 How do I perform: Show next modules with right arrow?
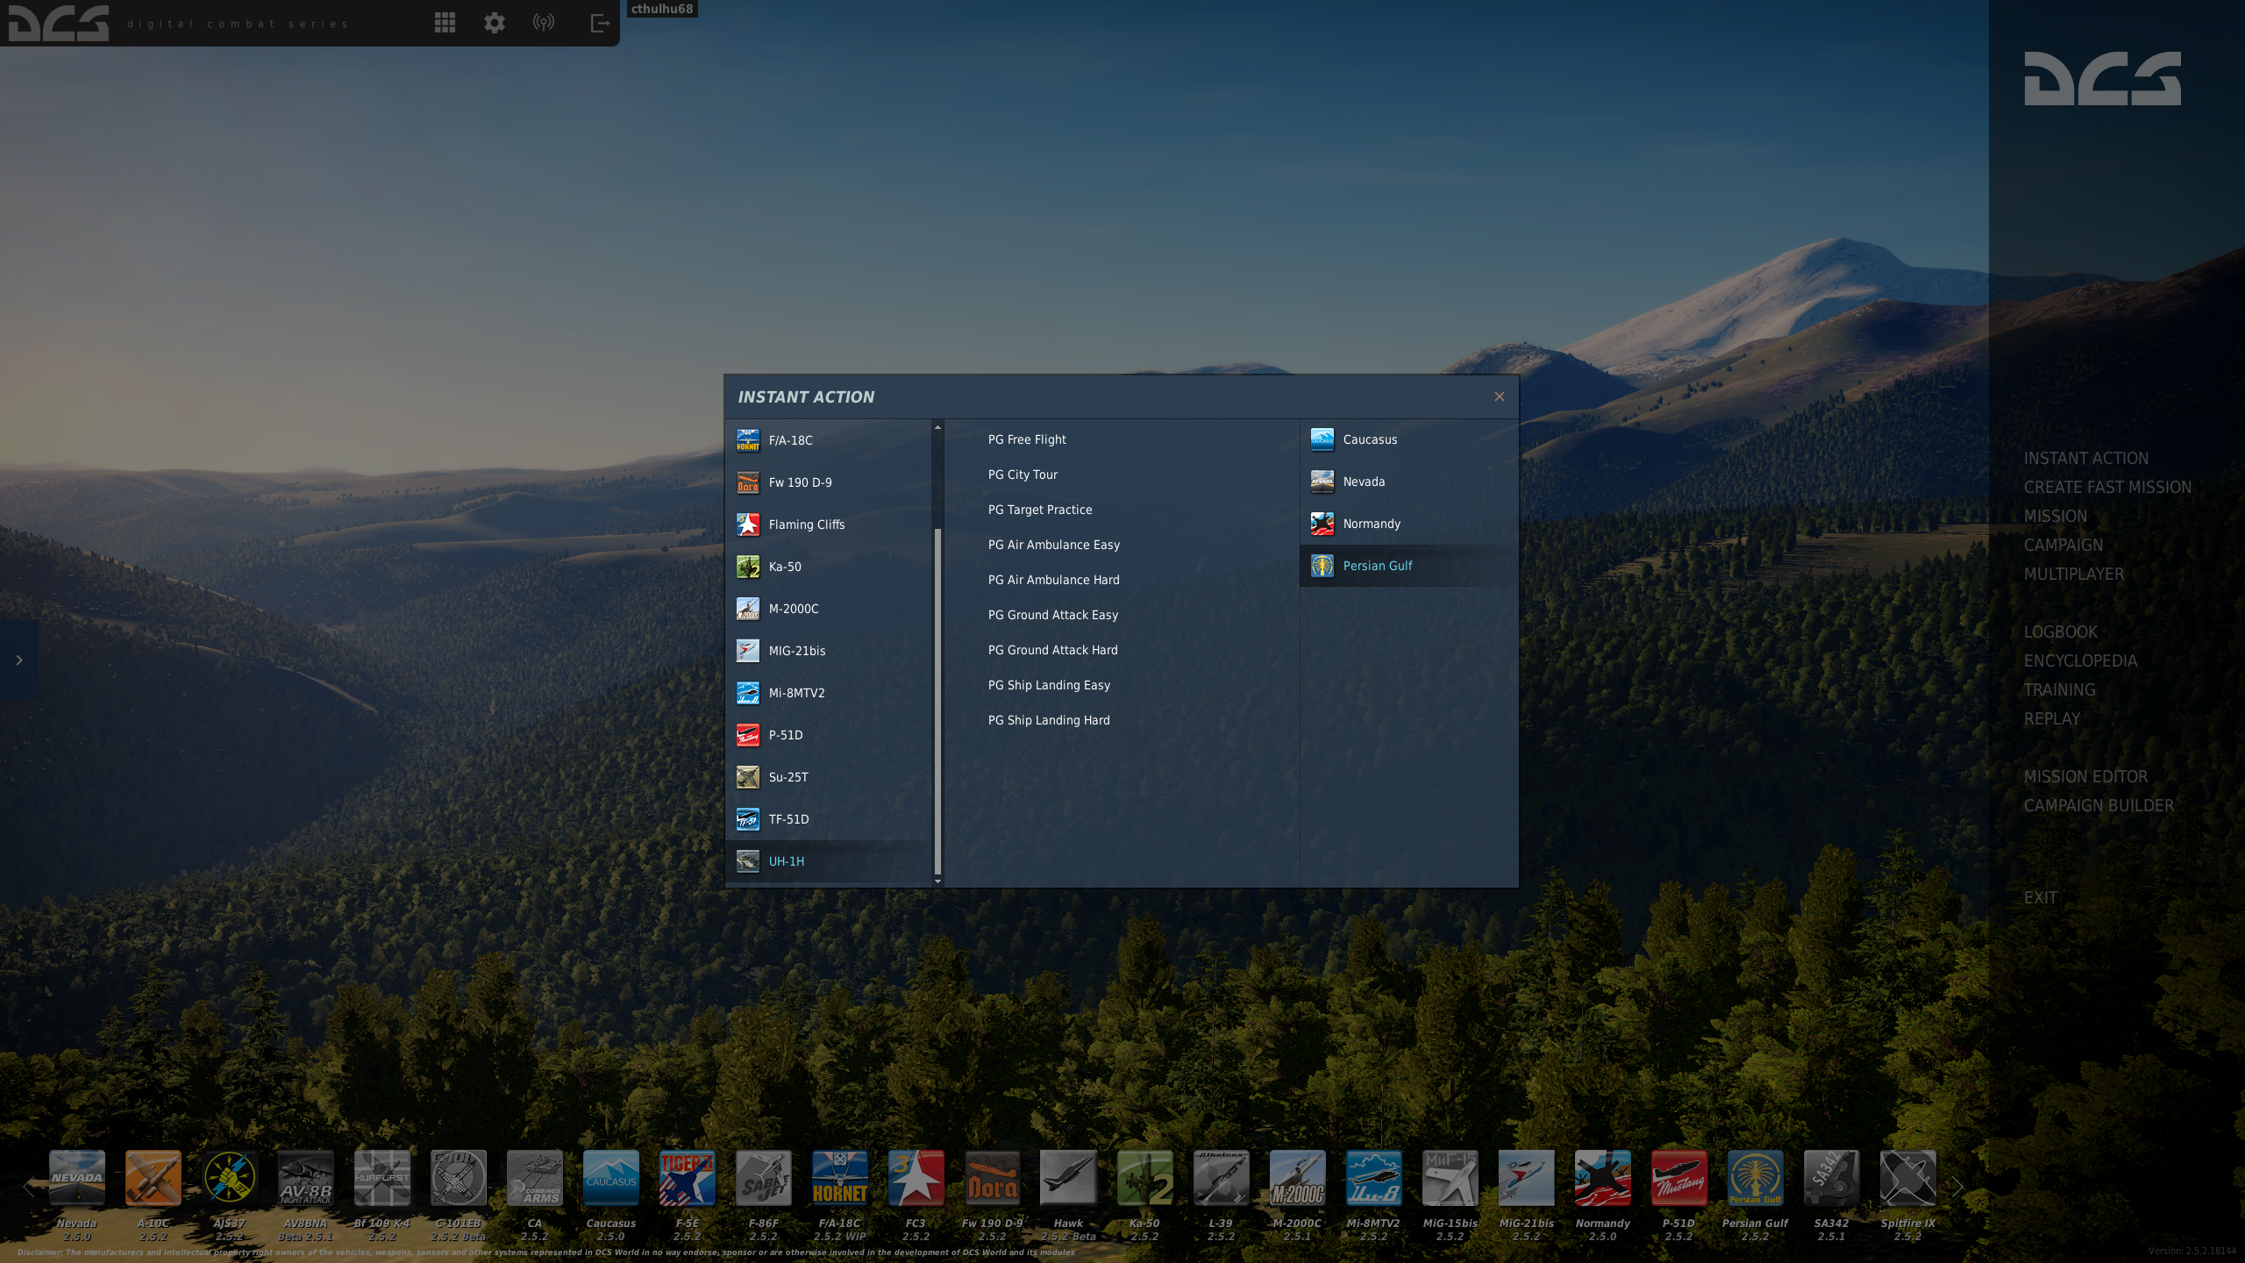[x=1957, y=1187]
